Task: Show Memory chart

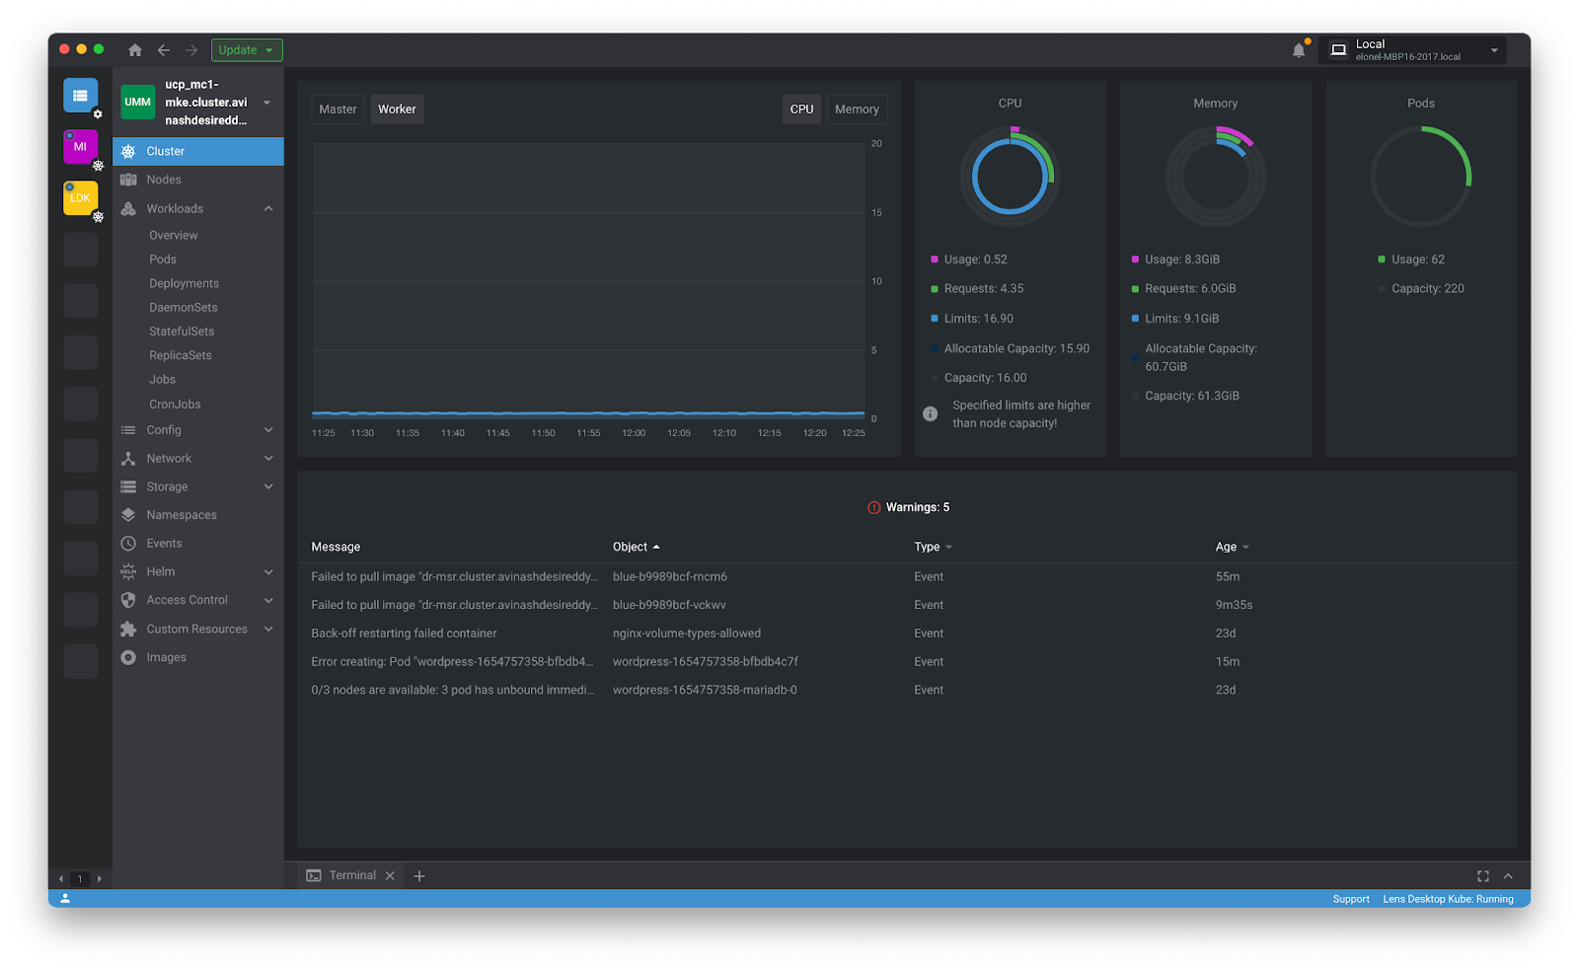Action: coord(857,110)
